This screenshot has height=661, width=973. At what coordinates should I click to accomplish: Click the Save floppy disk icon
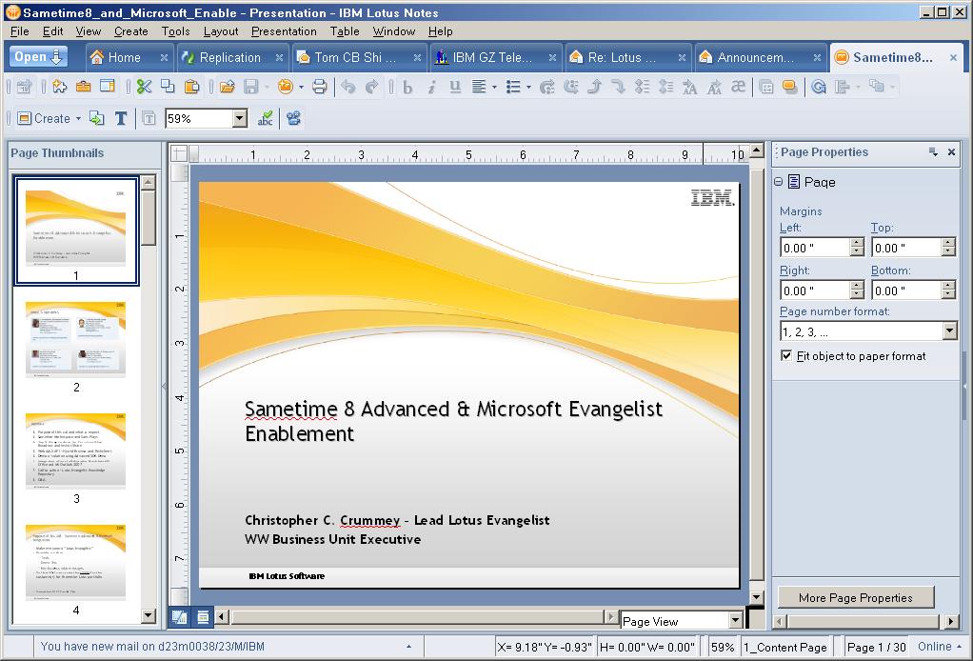pos(250,87)
